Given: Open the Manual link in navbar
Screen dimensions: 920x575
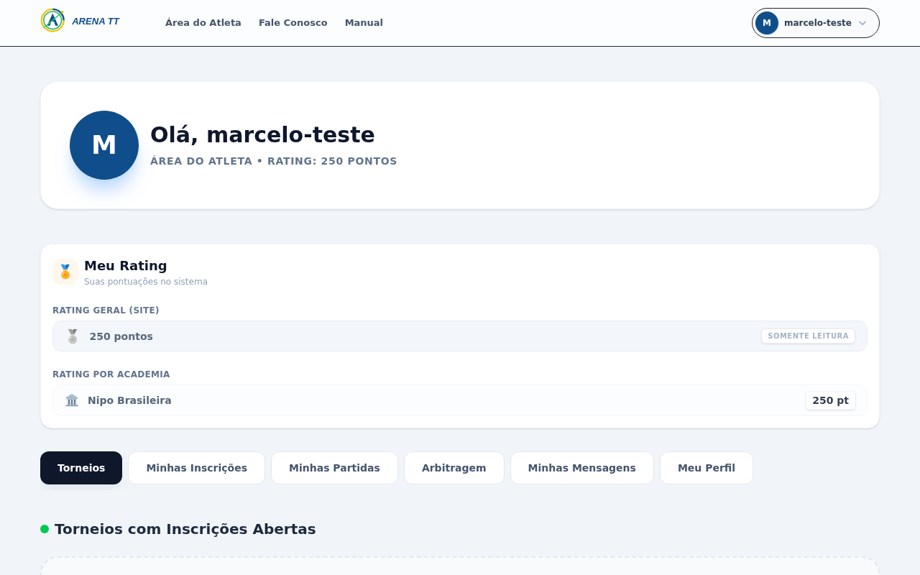Looking at the screenshot, I should [x=364, y=23].
